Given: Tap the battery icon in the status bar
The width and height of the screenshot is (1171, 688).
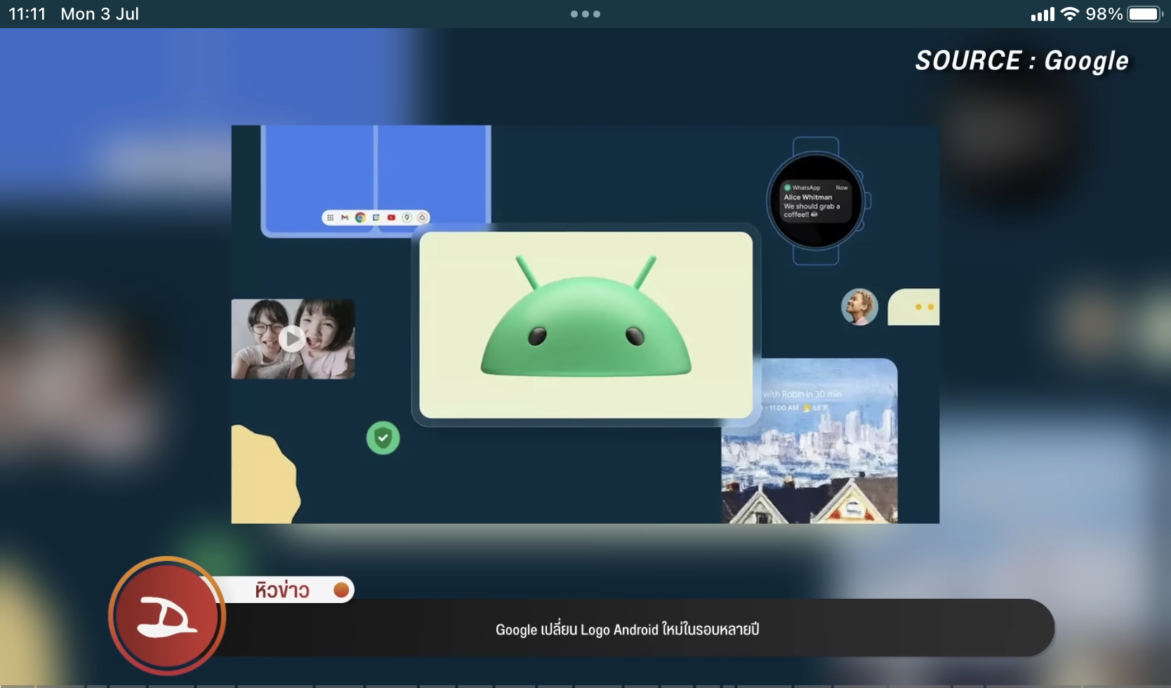Looking at the screenshot, I should [1146, 14].
